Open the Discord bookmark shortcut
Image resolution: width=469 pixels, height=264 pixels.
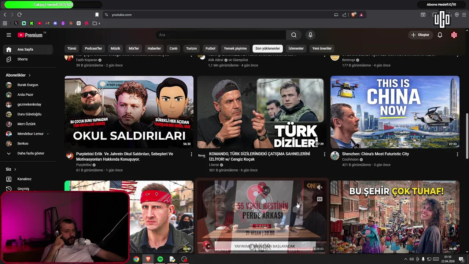(55, 23)
